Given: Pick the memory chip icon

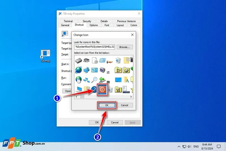Looking at the screenshot, I should coord(78,60).
